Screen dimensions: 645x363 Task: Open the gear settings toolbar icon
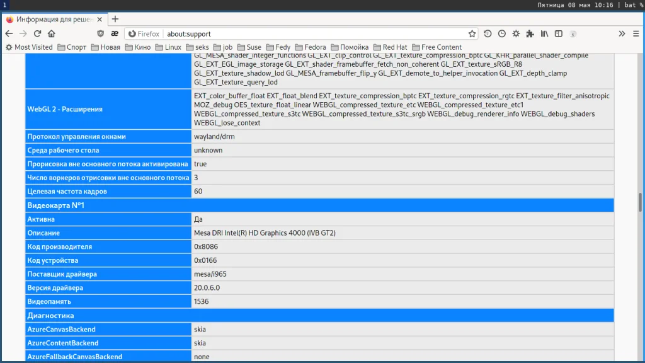516,34
